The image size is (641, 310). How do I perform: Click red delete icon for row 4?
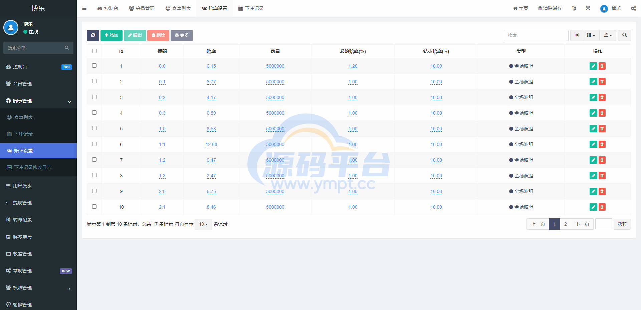[602, 113]
